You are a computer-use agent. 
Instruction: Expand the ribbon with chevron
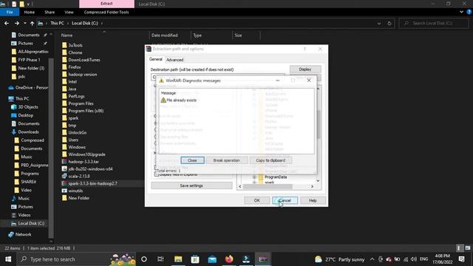pyautogui.click(x=461, y=12)
